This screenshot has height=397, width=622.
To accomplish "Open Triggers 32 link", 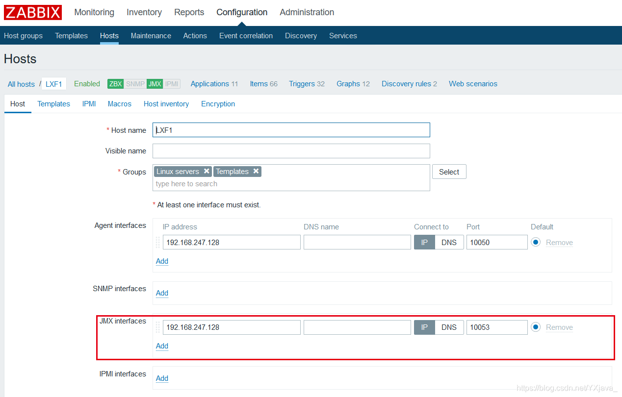I will pos(307,84).
